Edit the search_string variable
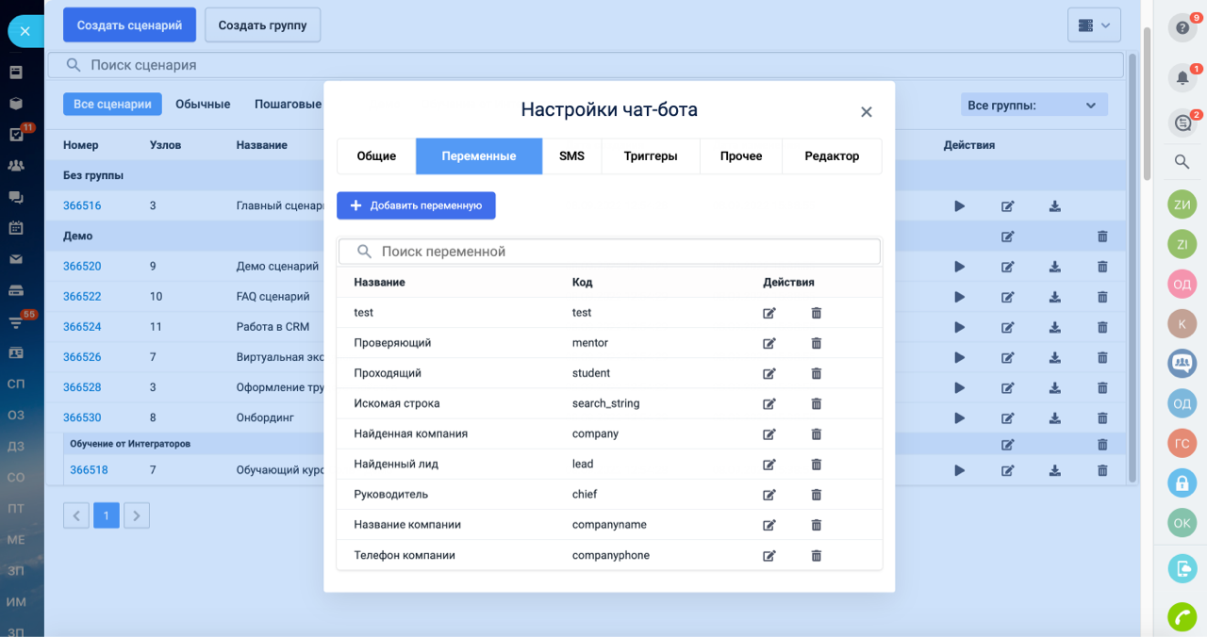1207x637 pixels. coord(769,403)
